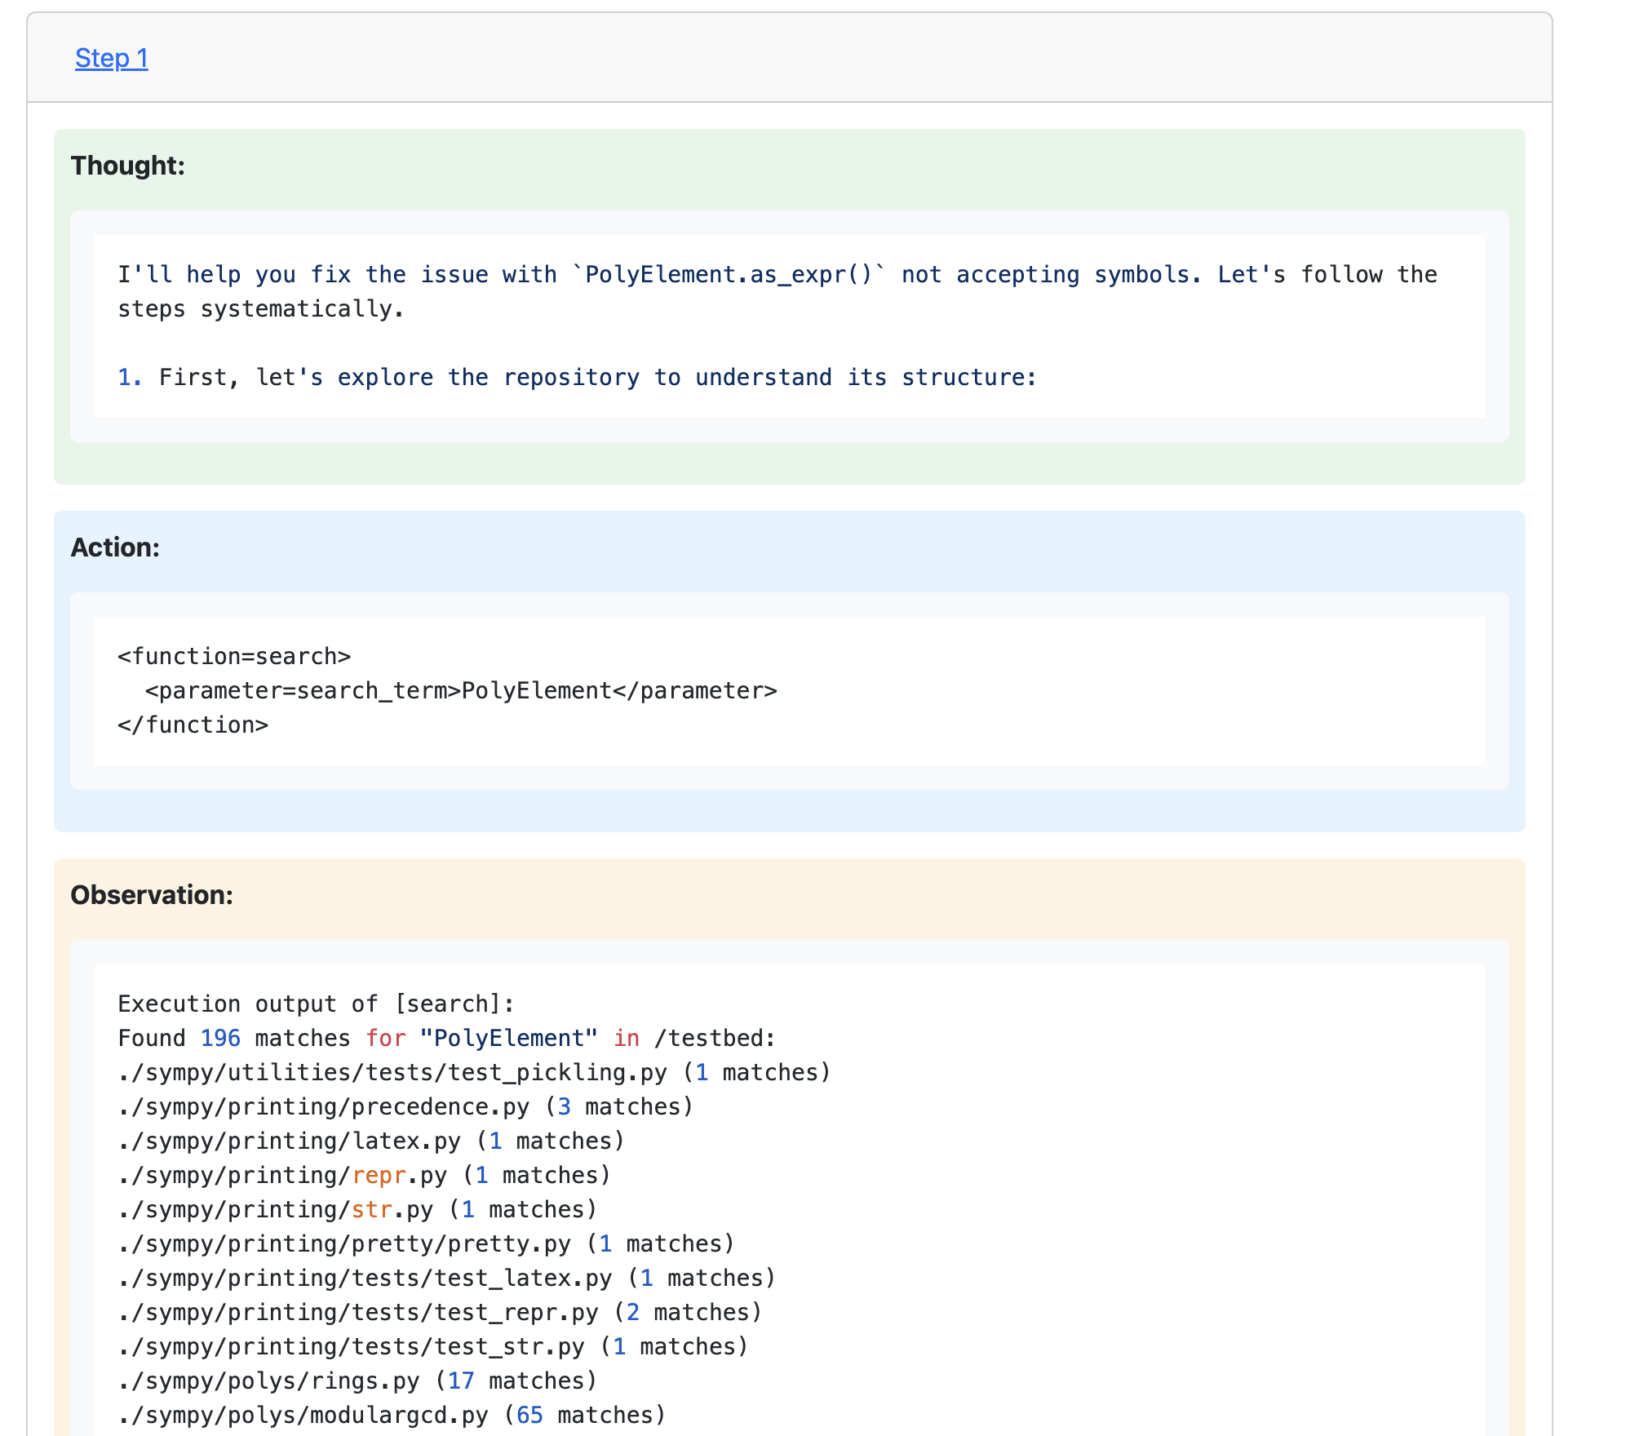
Task: Click the printing/latex.py result line
Action: point(371,1141)
